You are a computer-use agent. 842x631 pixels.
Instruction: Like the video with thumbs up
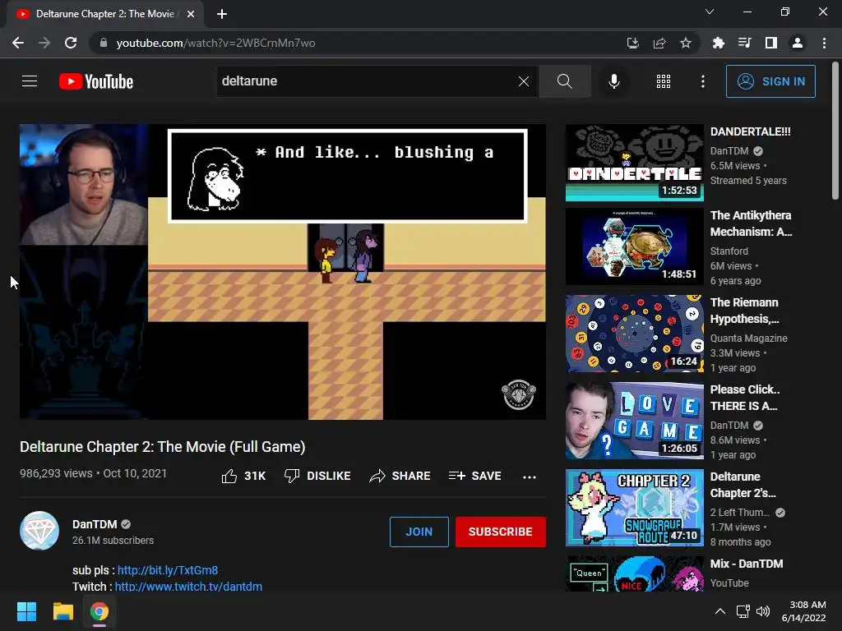(x=243, y=476)
